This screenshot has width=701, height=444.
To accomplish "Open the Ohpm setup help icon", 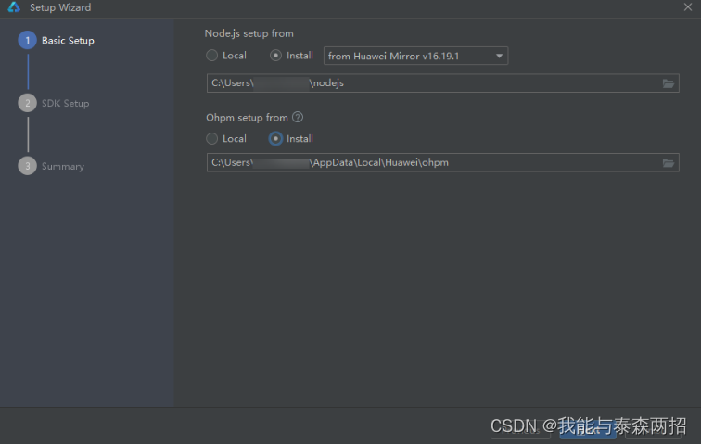I will 298,117.
